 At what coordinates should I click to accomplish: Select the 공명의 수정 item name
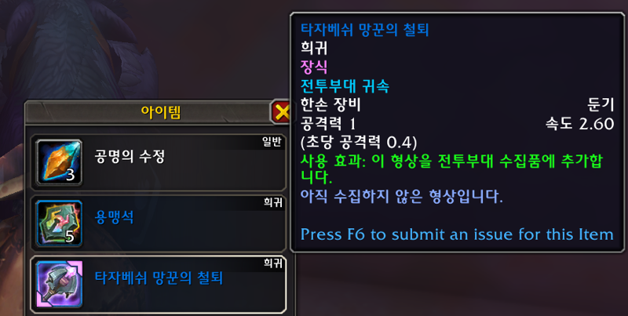(x=130, y=156)
